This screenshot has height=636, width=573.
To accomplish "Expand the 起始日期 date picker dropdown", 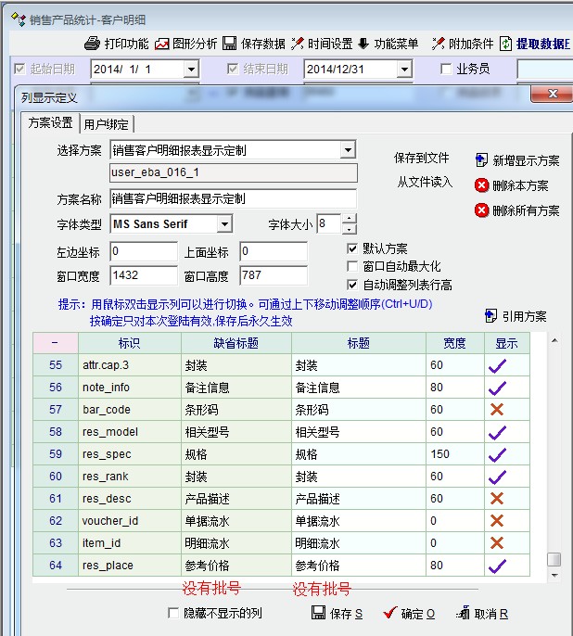I will (191, 70).
